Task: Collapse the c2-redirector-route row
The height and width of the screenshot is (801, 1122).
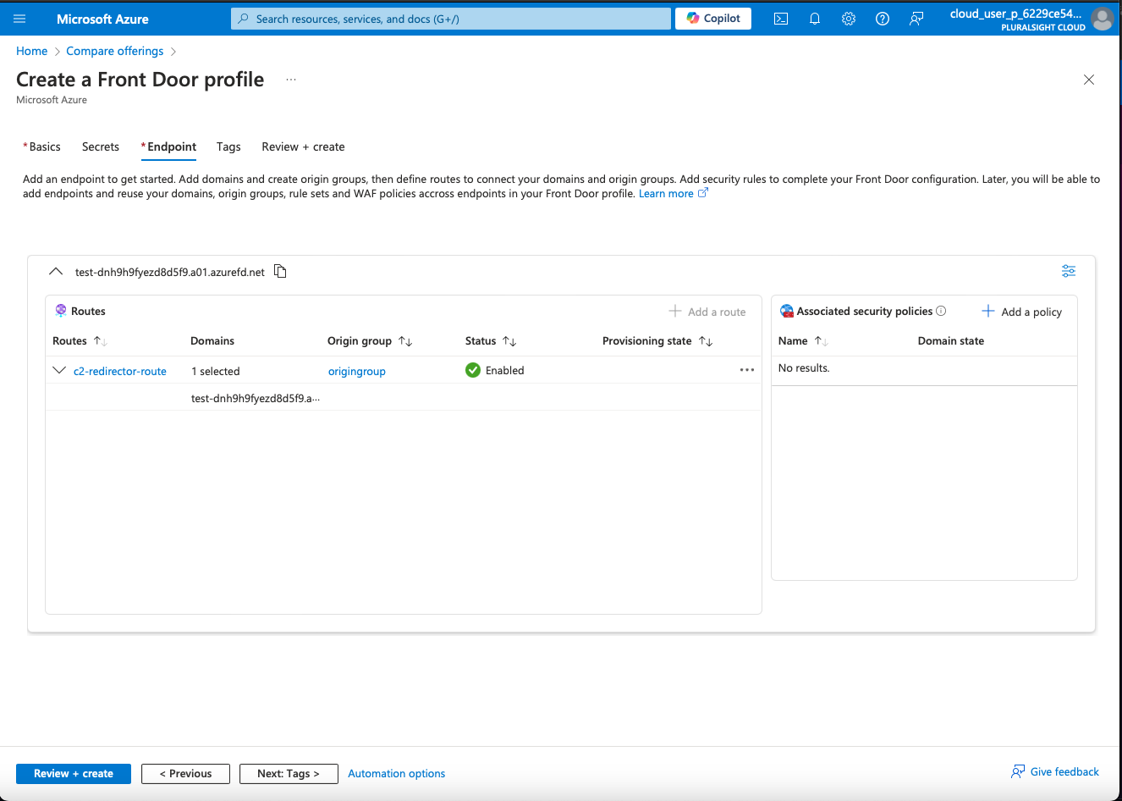Action: 59,370
